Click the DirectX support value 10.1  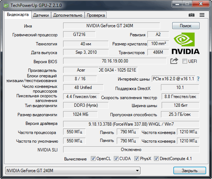click(180, 88)
